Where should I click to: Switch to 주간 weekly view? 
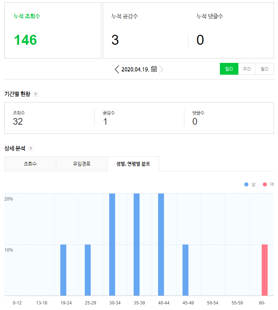point(247,69)
